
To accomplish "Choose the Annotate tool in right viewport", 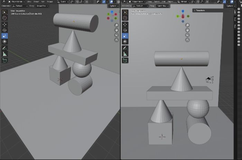I will pyautogui.click(x=125, y=48).
